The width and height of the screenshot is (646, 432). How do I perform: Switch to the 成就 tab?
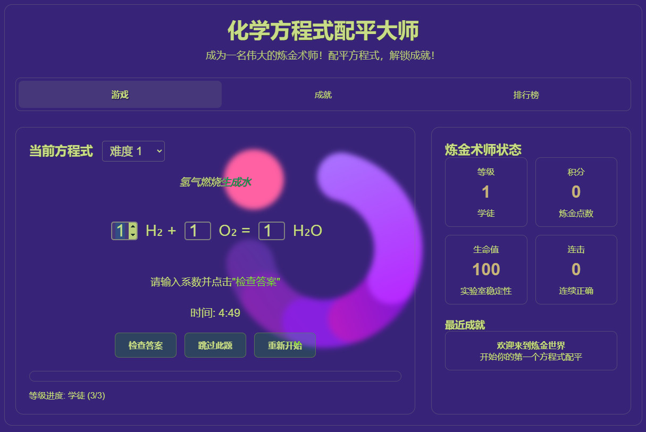[323, 94]
